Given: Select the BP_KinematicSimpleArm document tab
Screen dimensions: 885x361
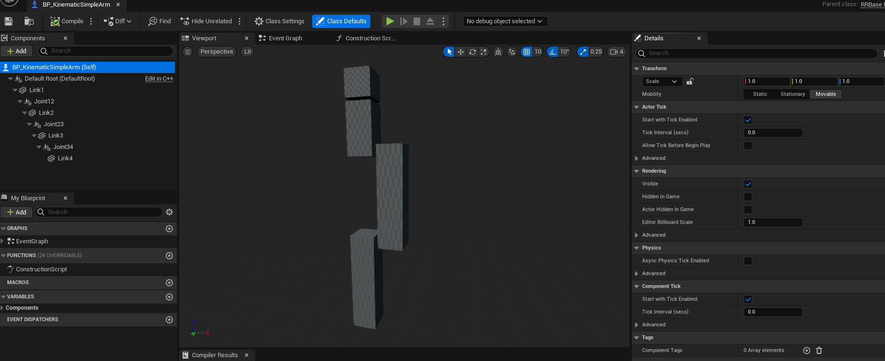Looking at the screenshot, I should pyautogui.click(x=76, y=5).
